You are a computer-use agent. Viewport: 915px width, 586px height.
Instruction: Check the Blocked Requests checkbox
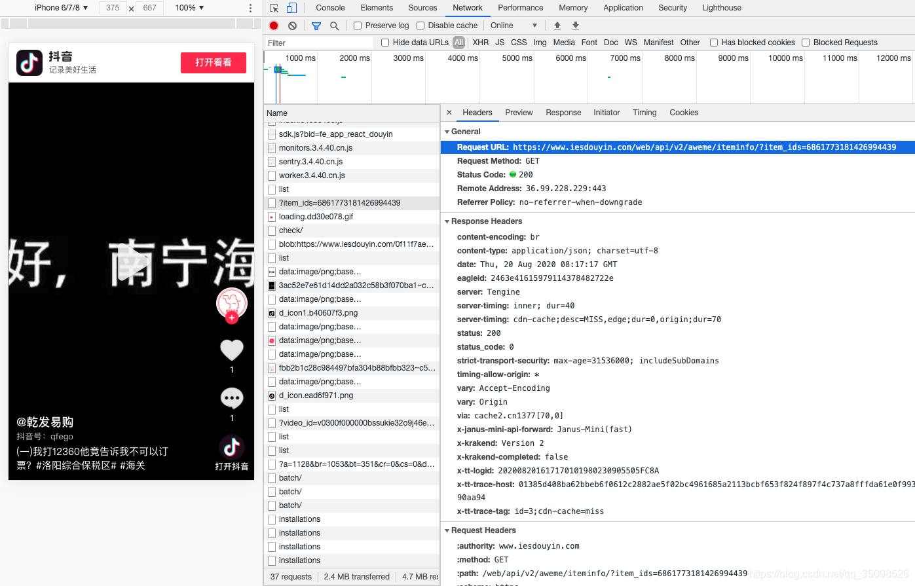click(x=806, y=43)
